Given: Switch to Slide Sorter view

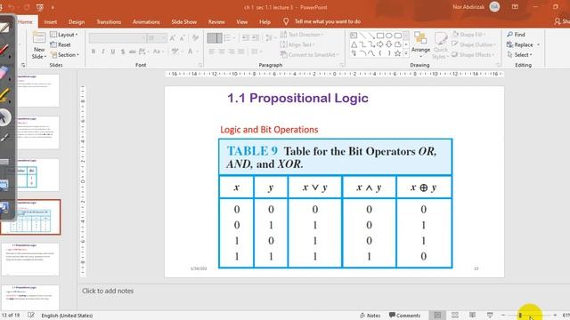Looking at the screenshot, I should tap(455, 315).
